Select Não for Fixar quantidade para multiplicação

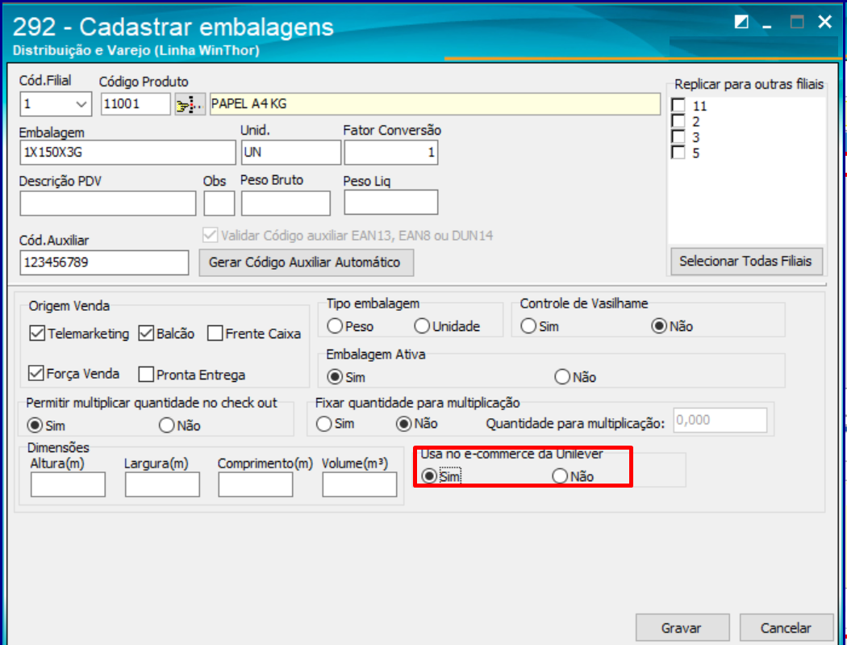click(x=404, y=424)
